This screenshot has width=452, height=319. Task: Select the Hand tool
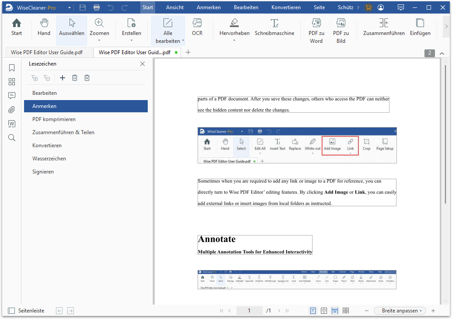coord(44,28)
